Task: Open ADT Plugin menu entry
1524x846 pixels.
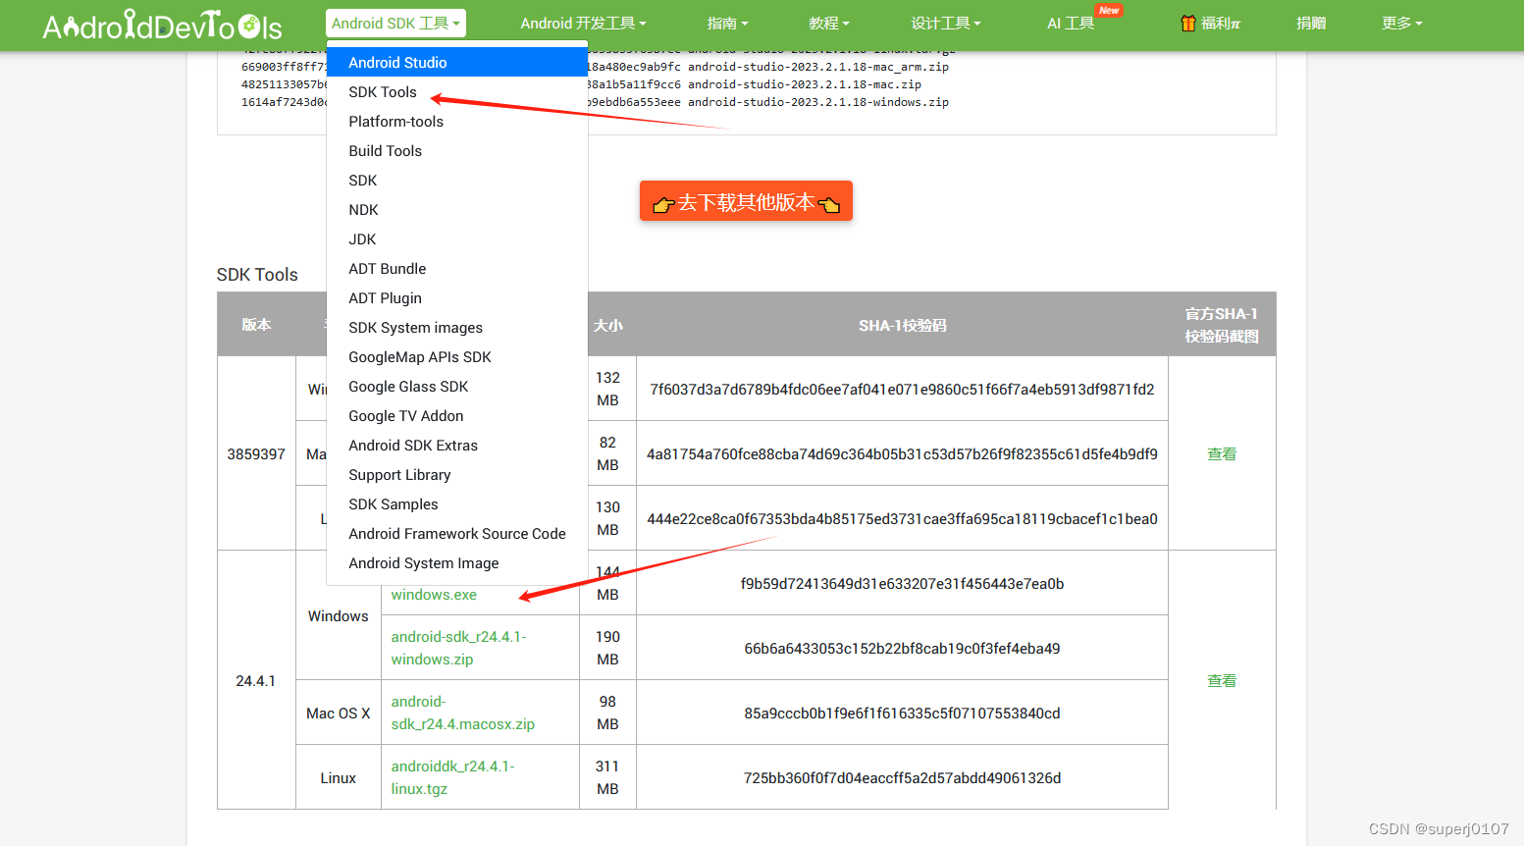Action: 457,297
